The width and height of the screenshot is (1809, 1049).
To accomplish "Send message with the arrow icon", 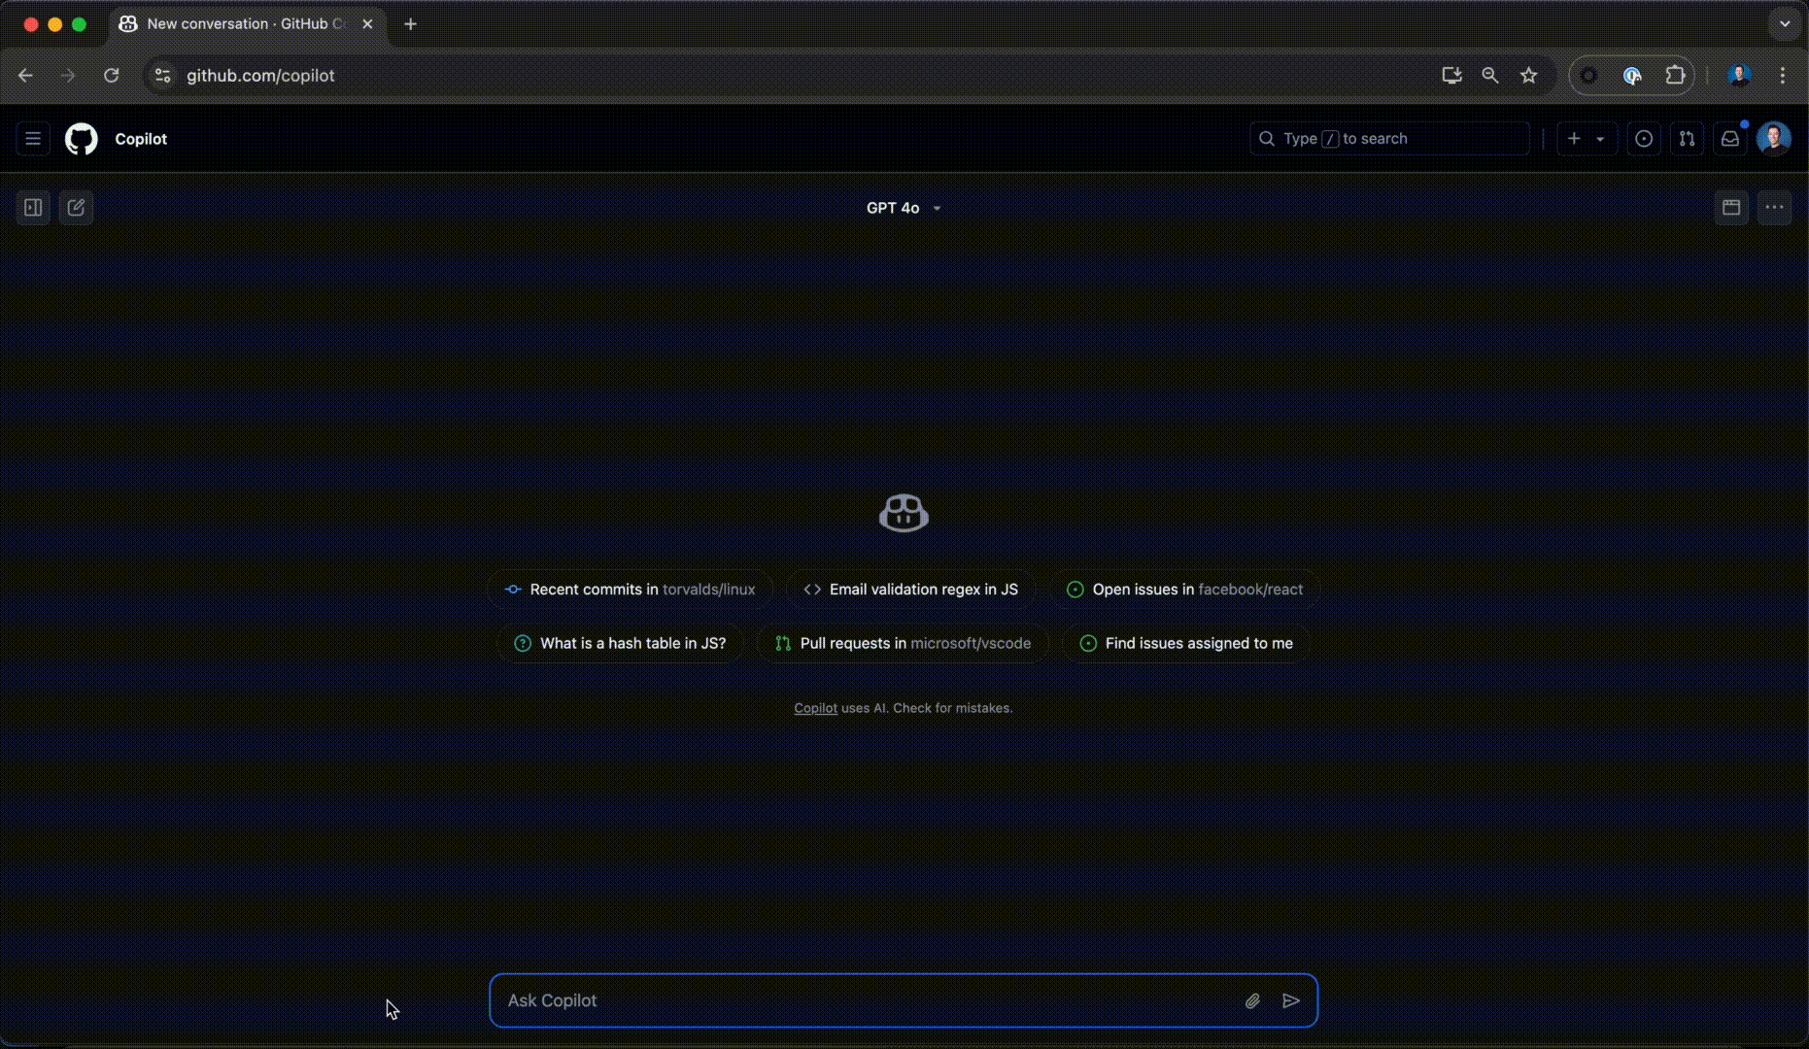I will click(x=1291, y=1000).
